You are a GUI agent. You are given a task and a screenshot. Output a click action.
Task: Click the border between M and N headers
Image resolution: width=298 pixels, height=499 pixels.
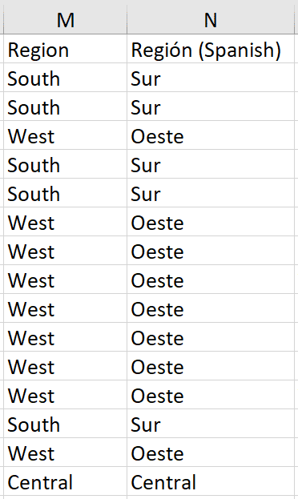(x=127, y=20)
